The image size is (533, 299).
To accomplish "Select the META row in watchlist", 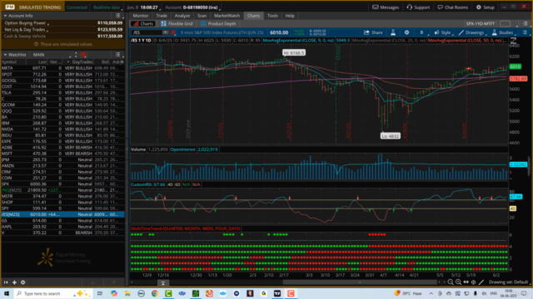I will click(63, 68).
